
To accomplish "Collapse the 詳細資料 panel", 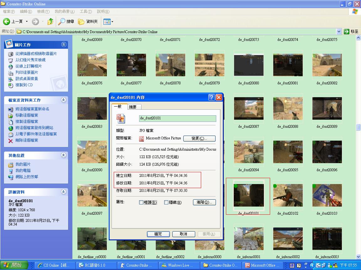I will [x=64, y=192].
